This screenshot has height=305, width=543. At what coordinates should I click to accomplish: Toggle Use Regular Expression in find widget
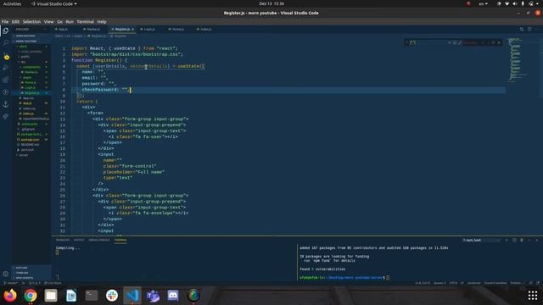(460, 43)
